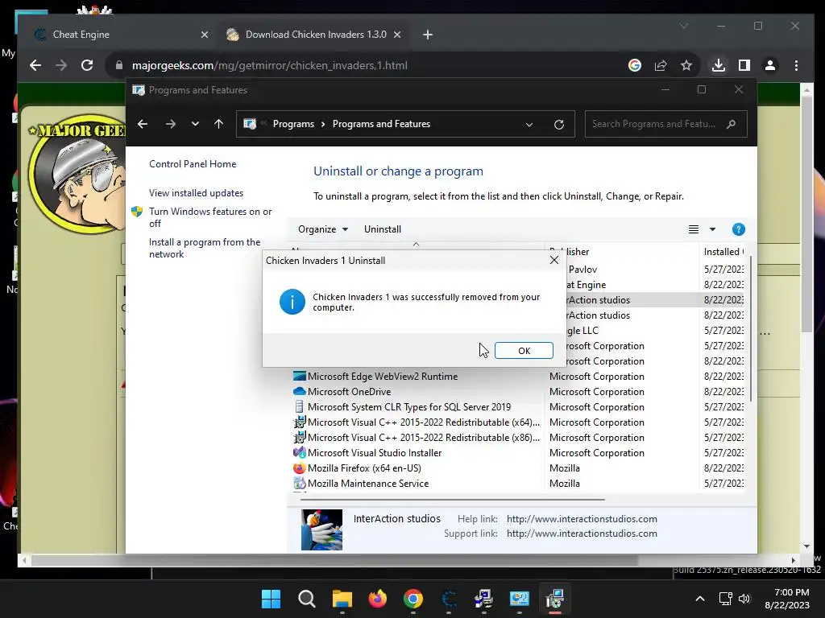
Task: Go up one level in Control Panel
Action: [x=219, y=124]
